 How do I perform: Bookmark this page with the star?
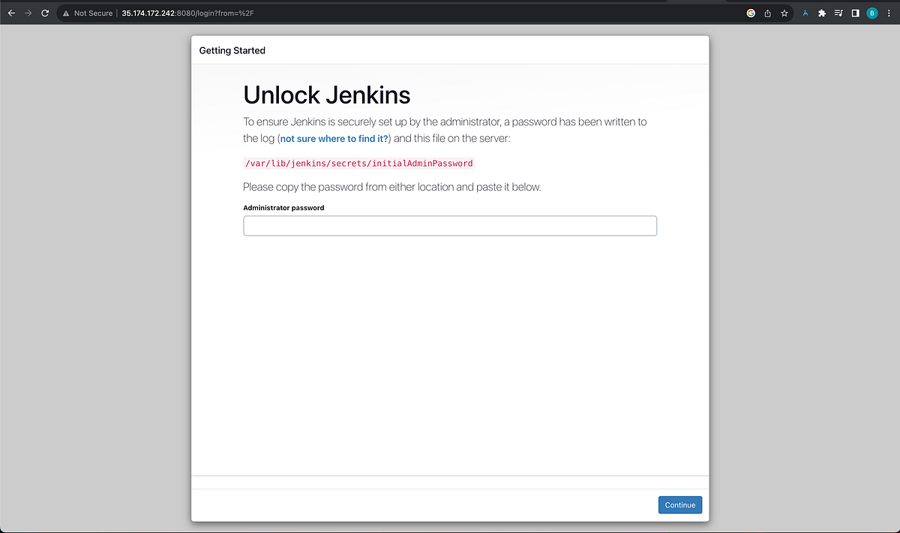coord(784,13)
